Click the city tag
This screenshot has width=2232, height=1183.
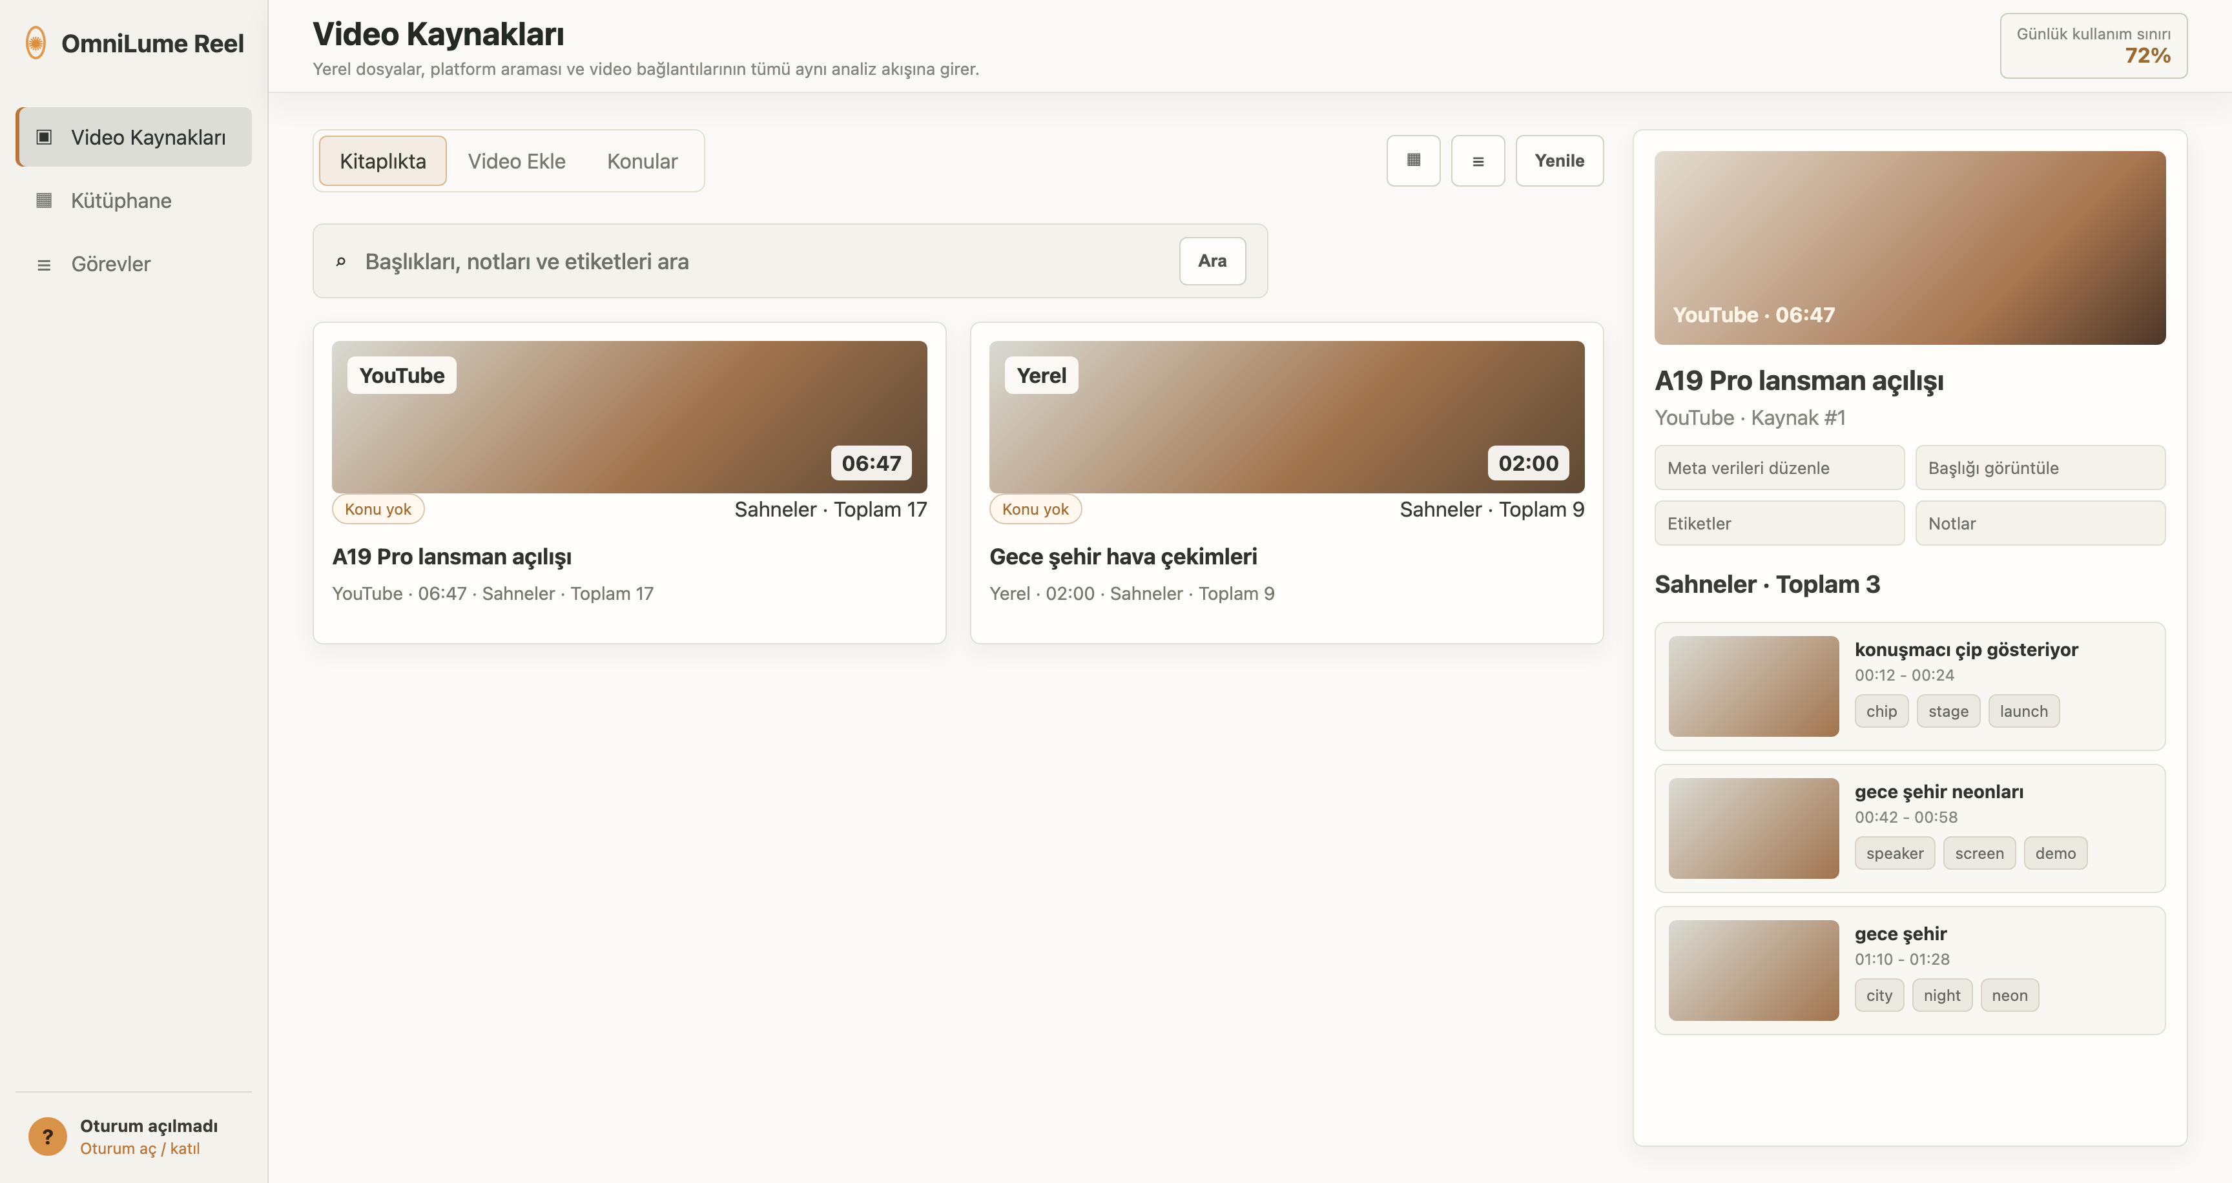point(1879,995)
